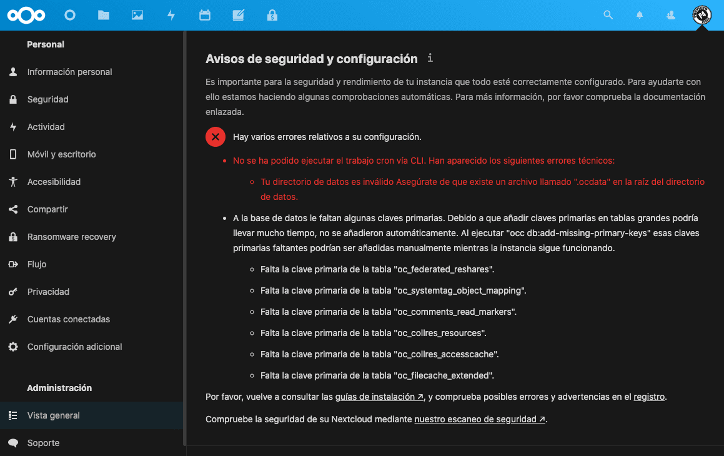Open the Passwords app via lock icon
Image resolution: width=724 pixels, height=456 pixels.
click(x=272, y=15)
